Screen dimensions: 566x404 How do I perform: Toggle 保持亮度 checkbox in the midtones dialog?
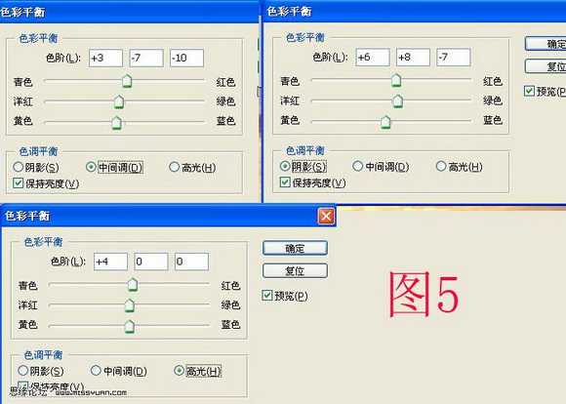pyautogui.click(x=18, y=183)
